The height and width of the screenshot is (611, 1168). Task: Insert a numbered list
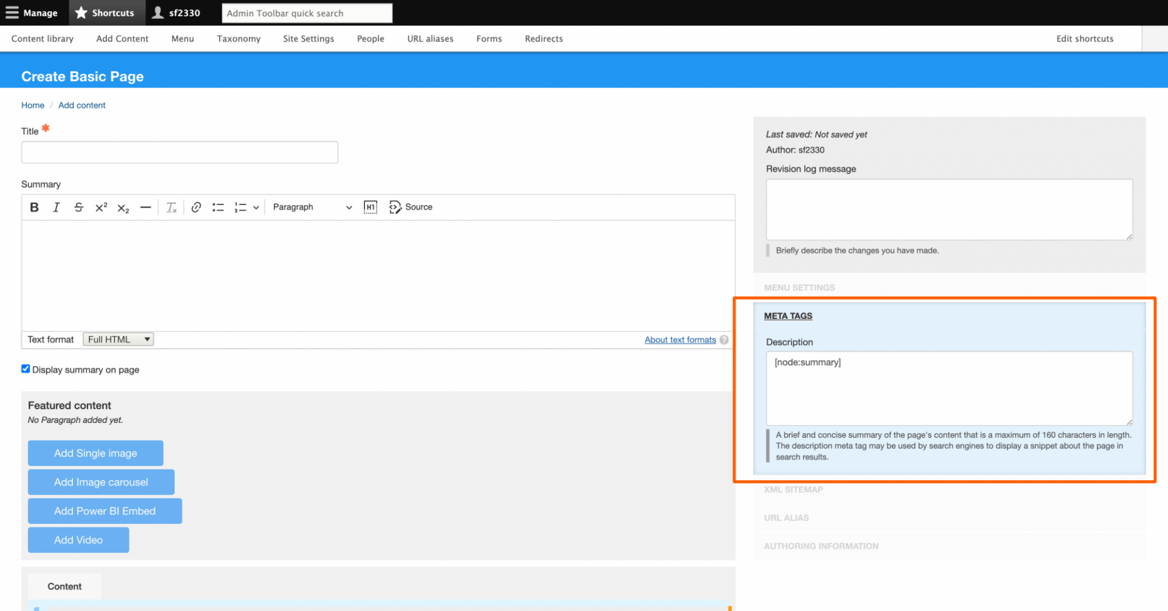[240, 208]
